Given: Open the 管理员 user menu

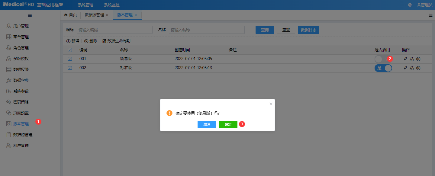Looking at the screenshot, I should (x=425, y=5).
